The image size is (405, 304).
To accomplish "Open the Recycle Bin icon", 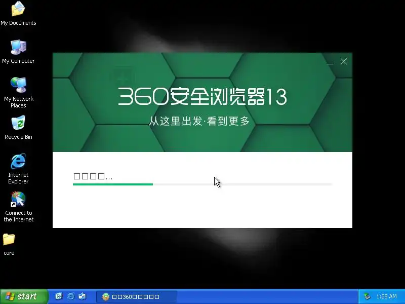I will pos(18,128).
